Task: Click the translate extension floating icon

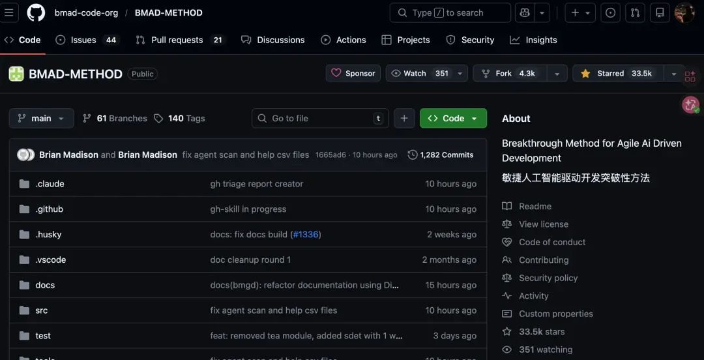Action: (690, 105)
